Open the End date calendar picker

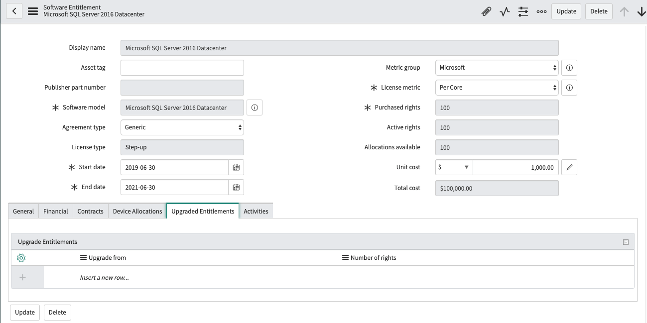(x=236, y=187)
